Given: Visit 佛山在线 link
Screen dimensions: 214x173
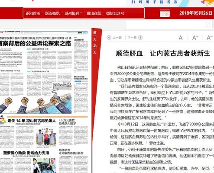Looking at the screenshot, I should [x=94, y=13].
